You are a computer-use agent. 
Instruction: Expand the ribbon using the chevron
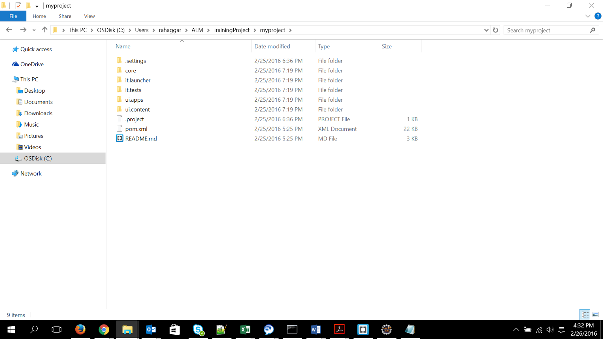tap(588, 16)
